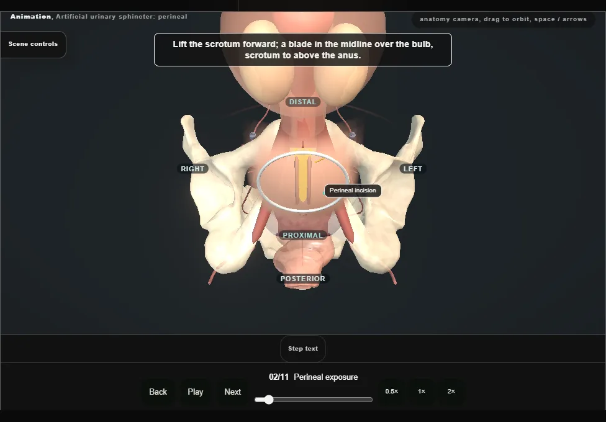Toggle the Step text panel
This screenshot has width=606, height=422.
coord(303,349)
